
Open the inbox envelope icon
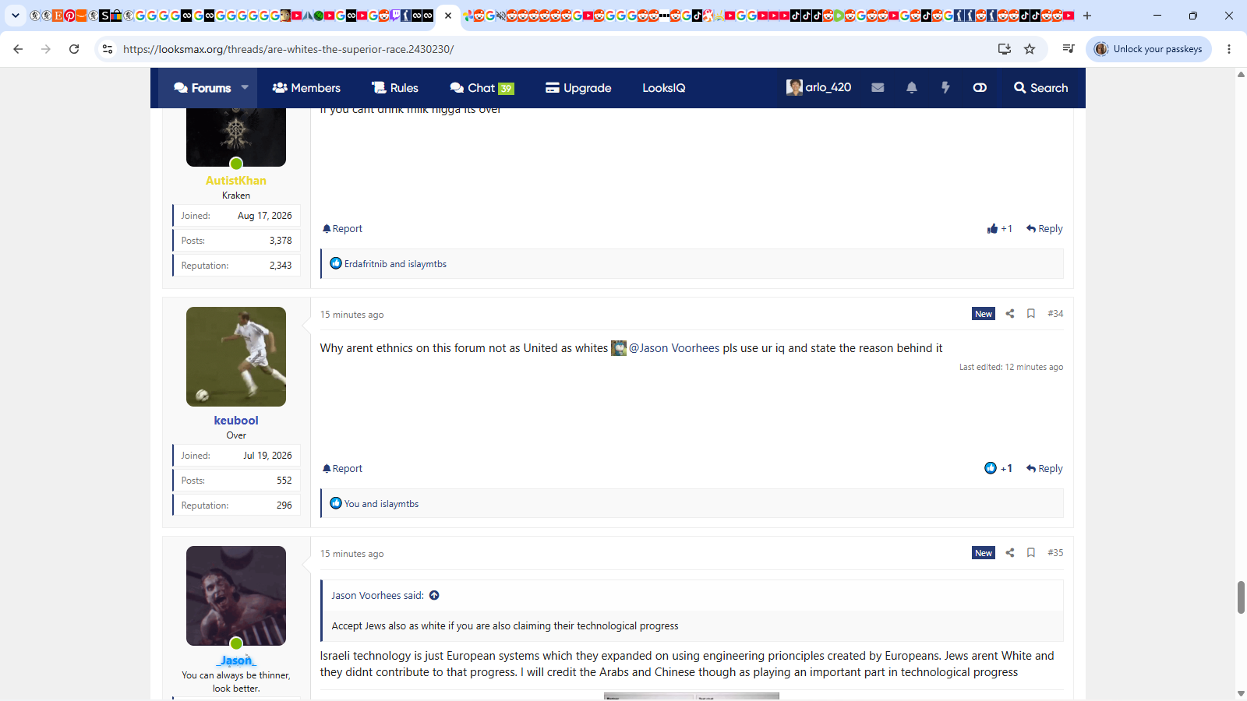pos(878,88)
